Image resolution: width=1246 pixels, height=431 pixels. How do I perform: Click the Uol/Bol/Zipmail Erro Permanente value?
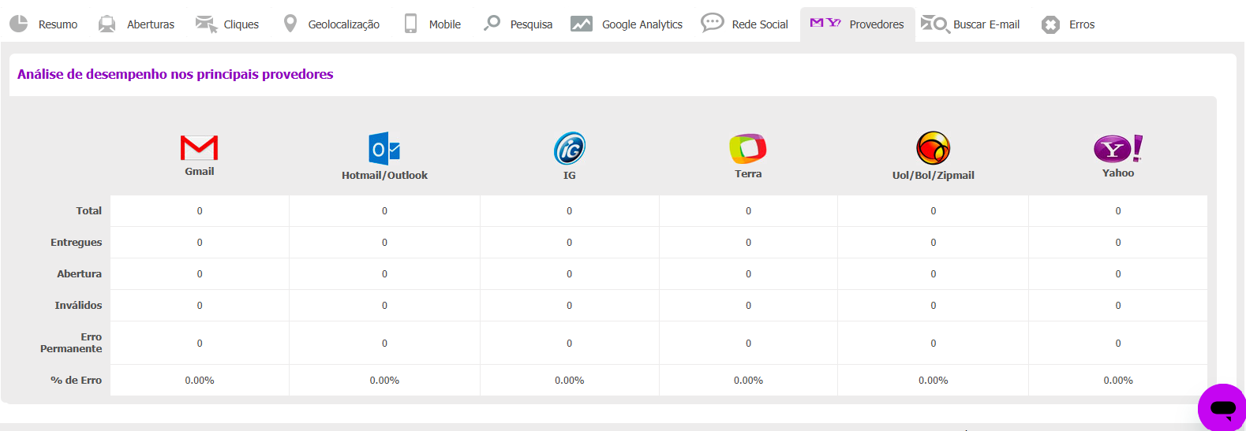click(934, 344)
